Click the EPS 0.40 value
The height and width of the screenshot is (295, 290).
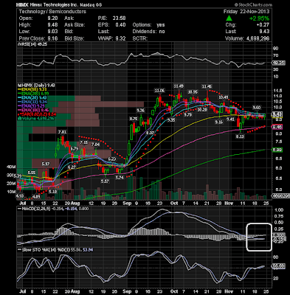point(120,25)
